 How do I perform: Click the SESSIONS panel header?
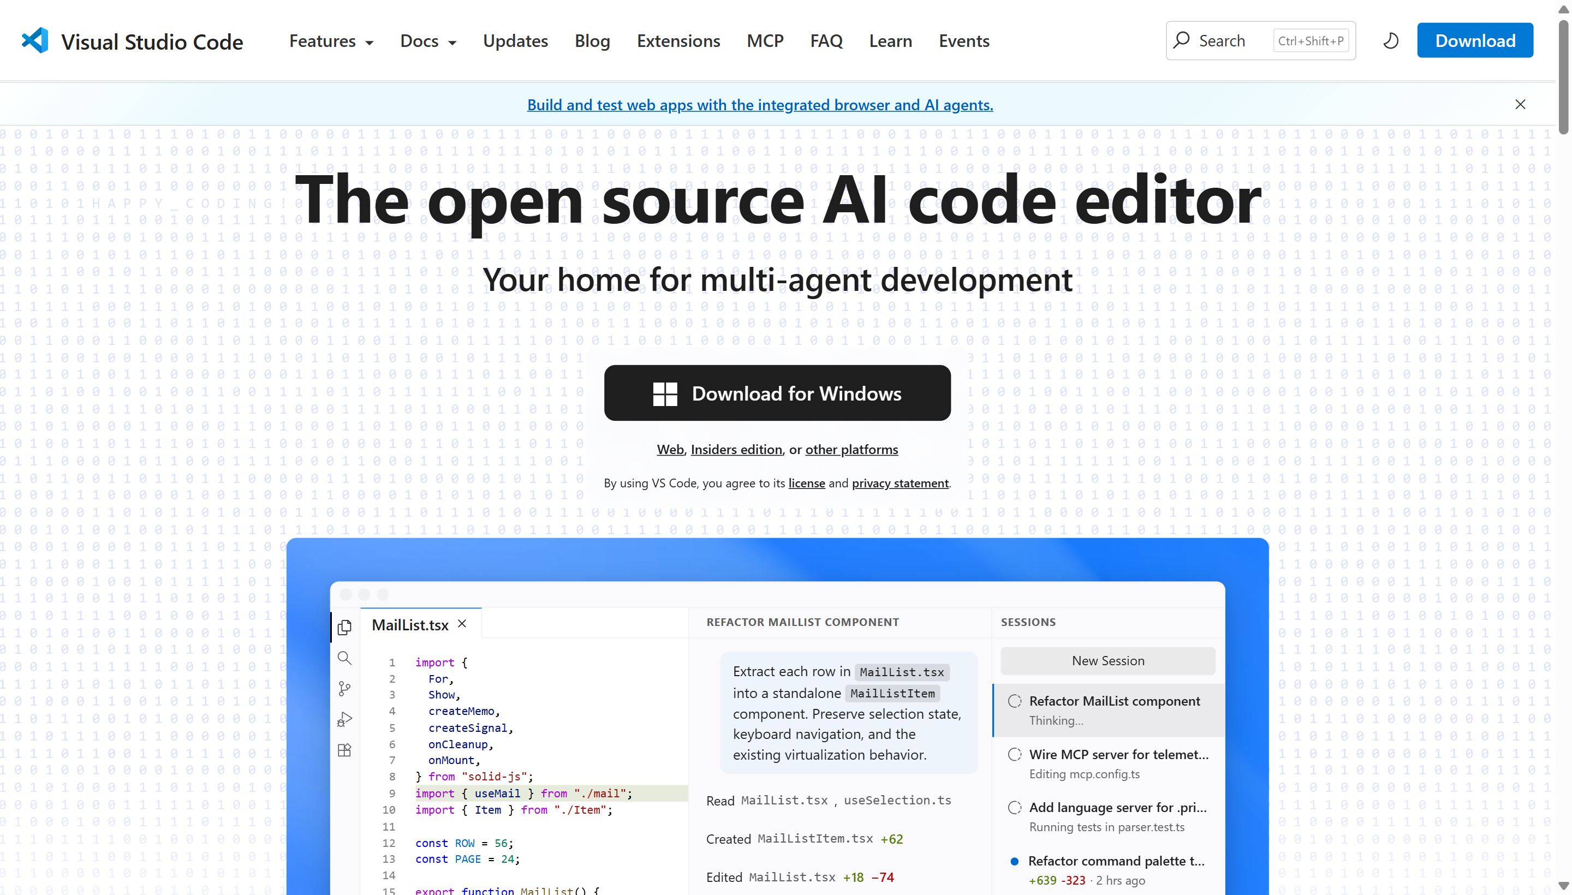coord(1028,622)
